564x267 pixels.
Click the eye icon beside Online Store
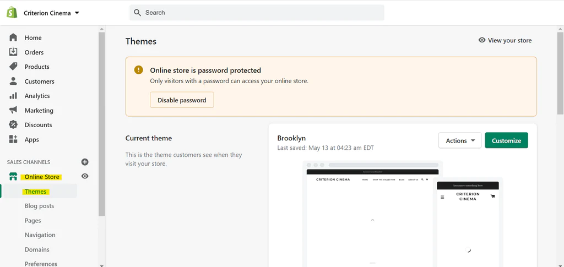85,176
